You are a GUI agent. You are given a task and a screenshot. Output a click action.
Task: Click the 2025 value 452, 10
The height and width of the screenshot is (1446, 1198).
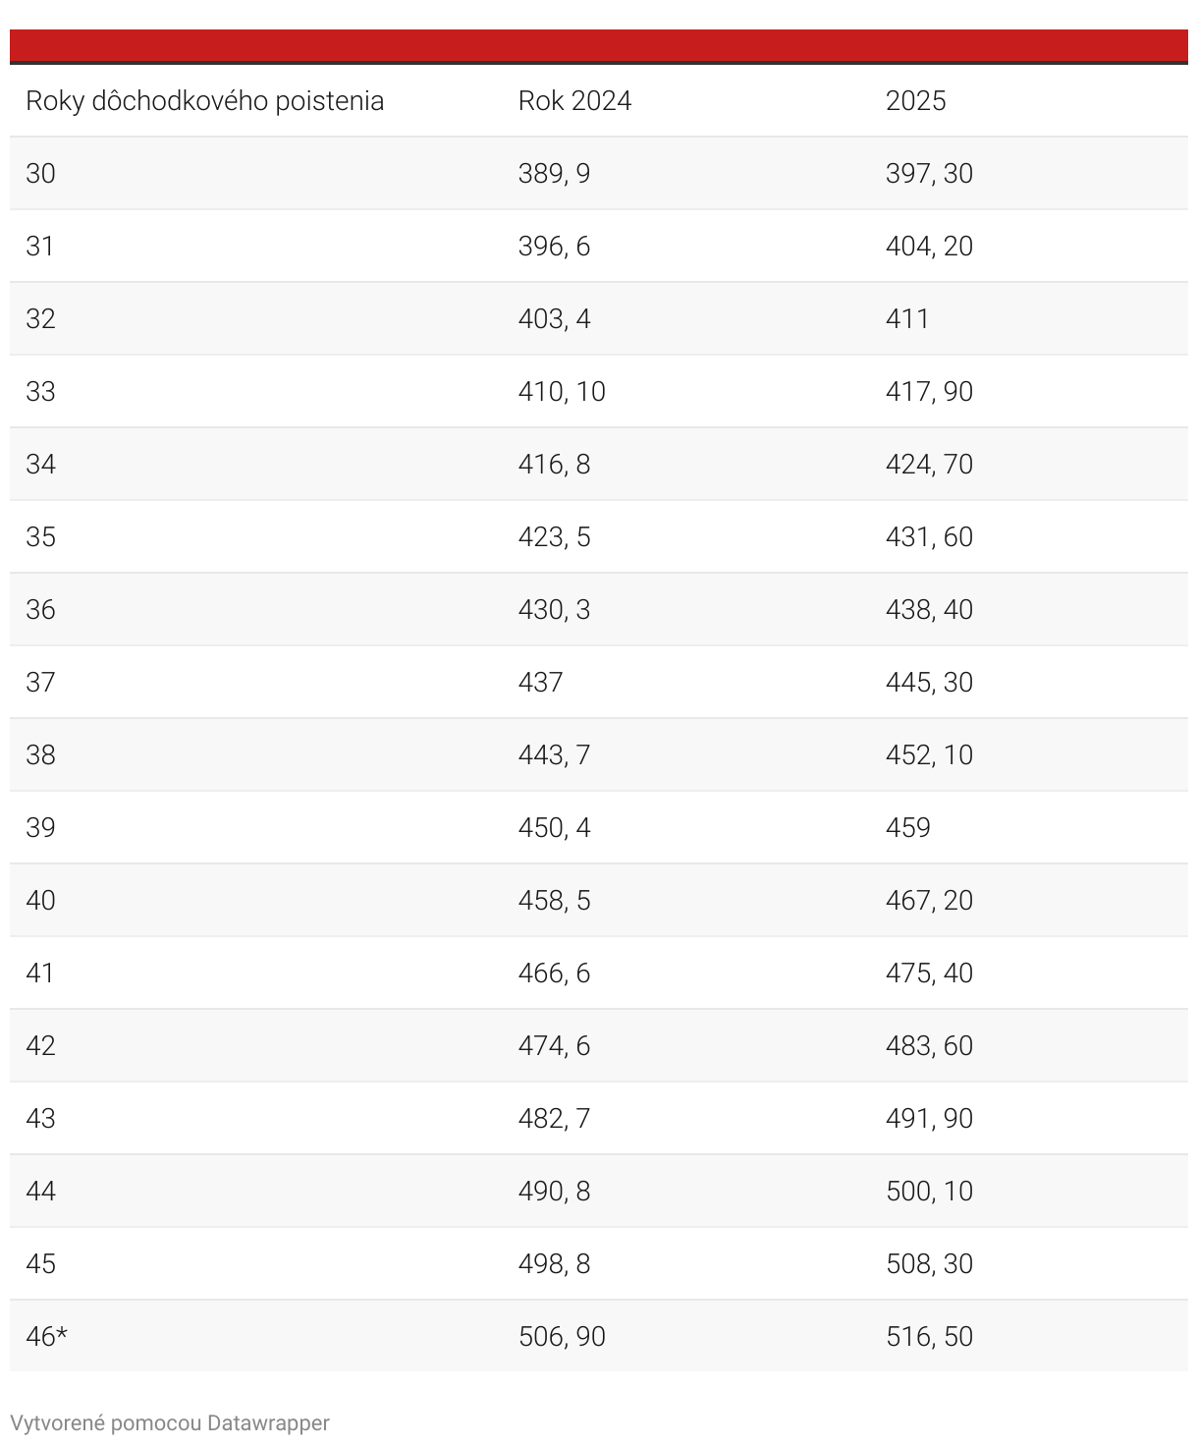click(929, 755)
